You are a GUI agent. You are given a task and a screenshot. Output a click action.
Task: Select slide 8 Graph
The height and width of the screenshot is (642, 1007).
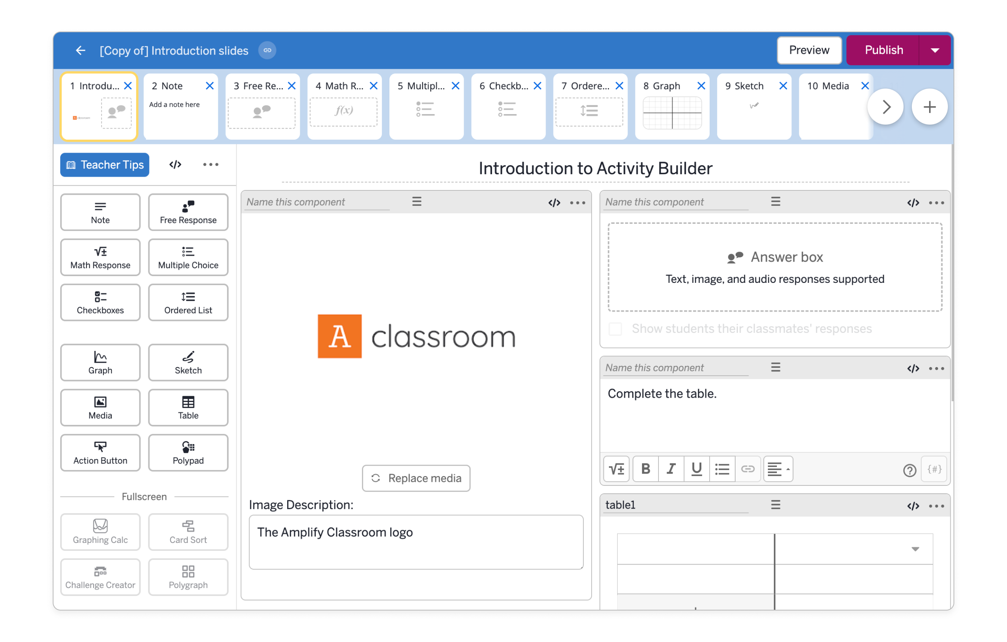point(673,107)
